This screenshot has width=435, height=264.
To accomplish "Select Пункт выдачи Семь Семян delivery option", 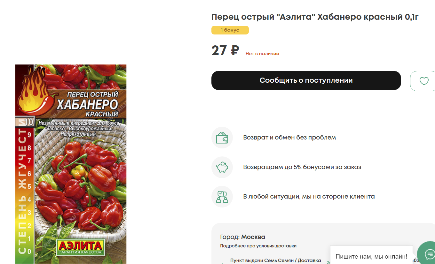I will click(275, 260).
